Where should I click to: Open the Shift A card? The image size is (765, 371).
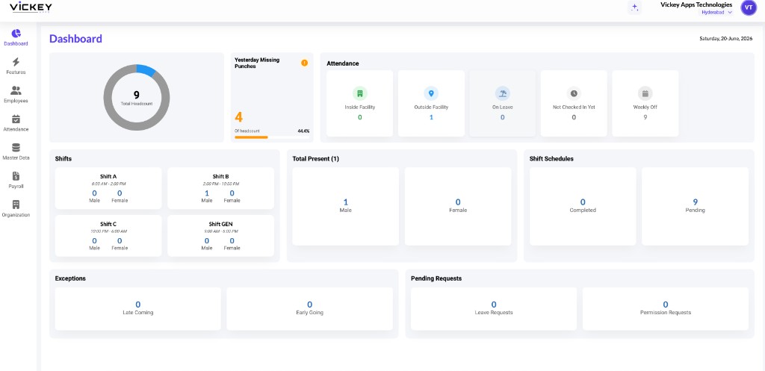[108, 188]
